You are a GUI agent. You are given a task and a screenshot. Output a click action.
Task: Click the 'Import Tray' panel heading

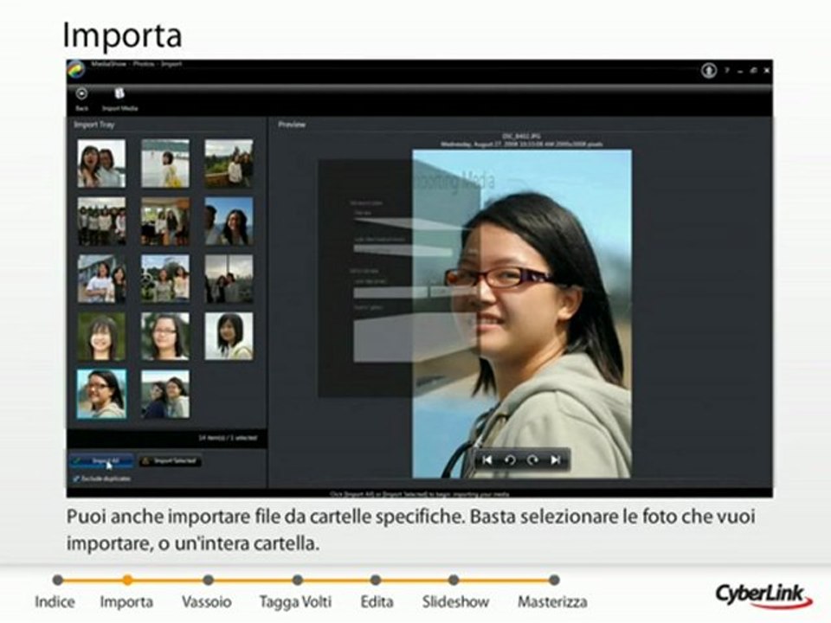click(93, 125)
